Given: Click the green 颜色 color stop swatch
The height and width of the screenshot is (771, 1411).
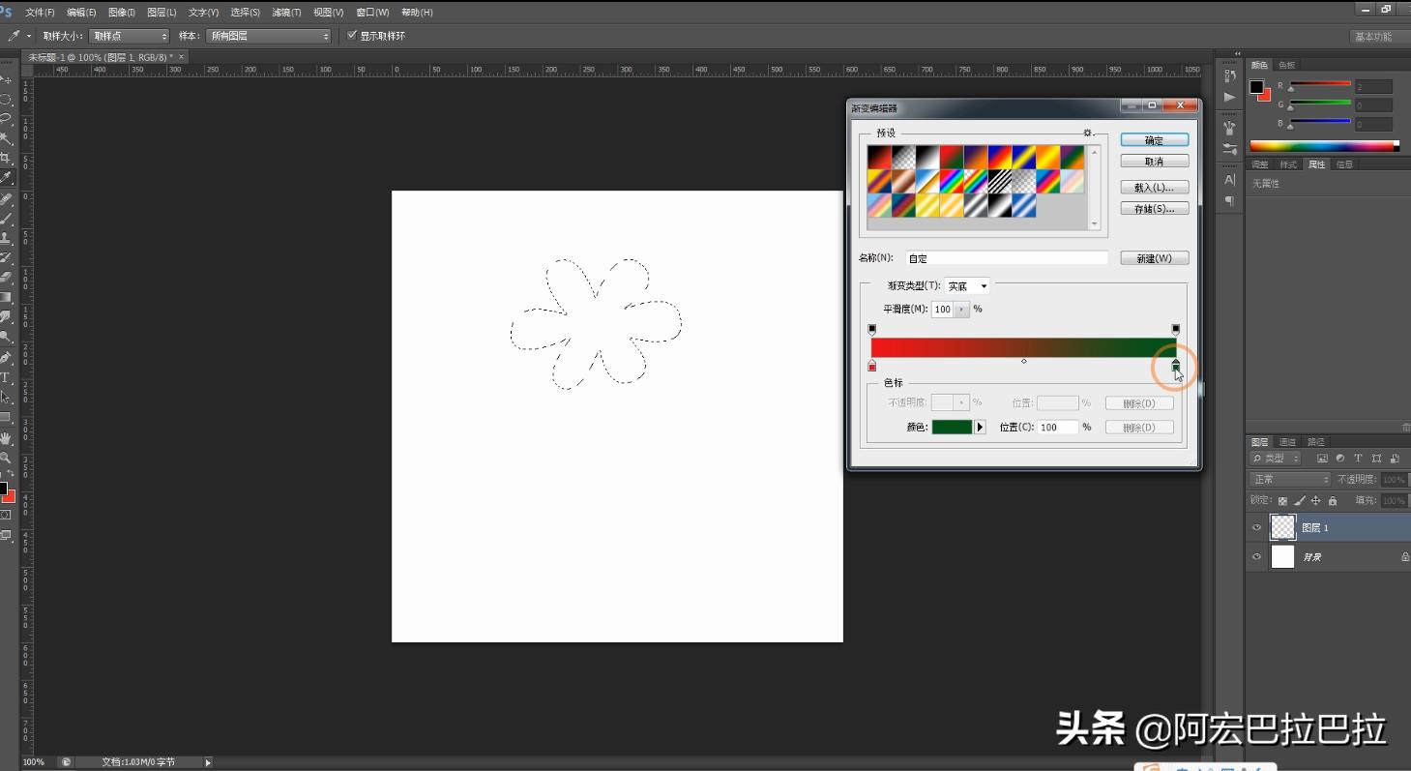Looking at the screenshot, I should point(952,427).
